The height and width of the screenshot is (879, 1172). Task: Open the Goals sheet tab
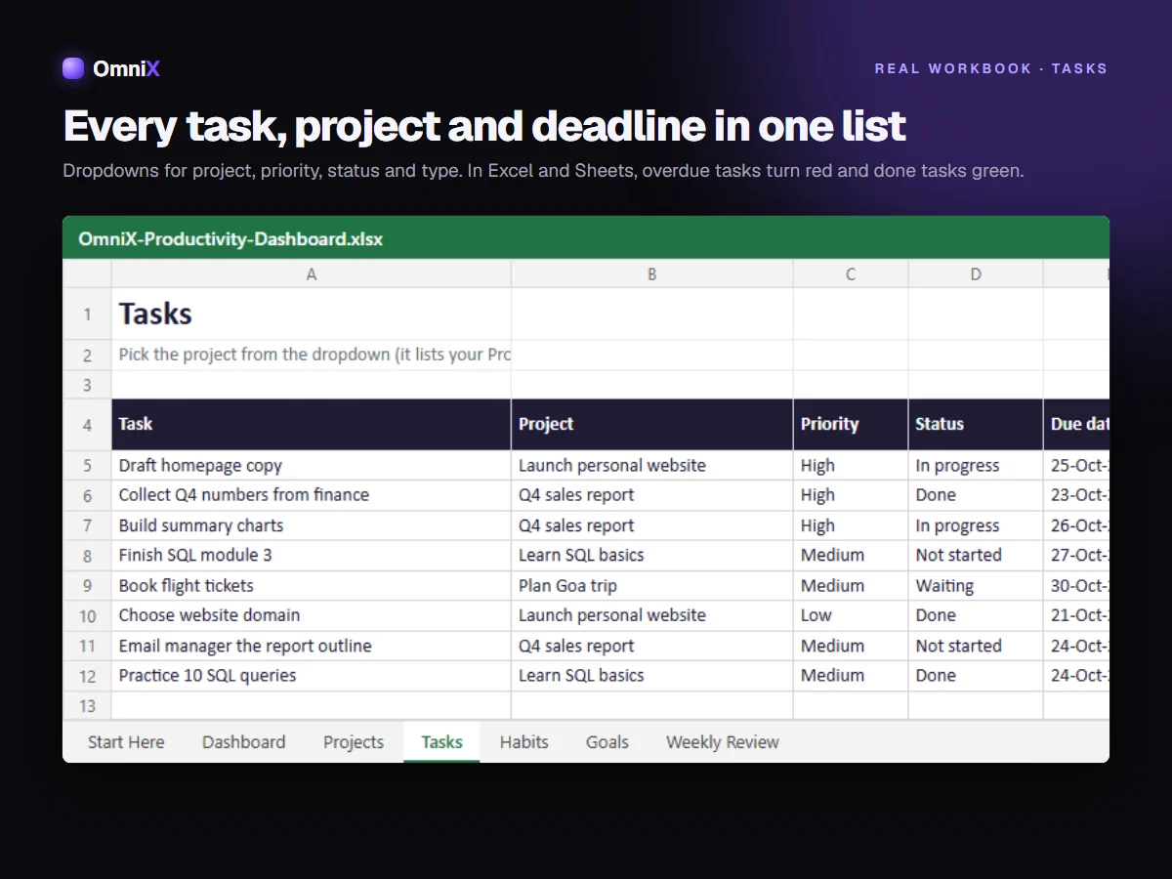click(607, 742)
